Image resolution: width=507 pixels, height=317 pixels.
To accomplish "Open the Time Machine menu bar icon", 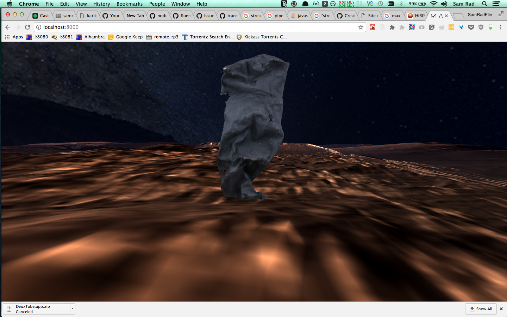I will click(380, 4).
